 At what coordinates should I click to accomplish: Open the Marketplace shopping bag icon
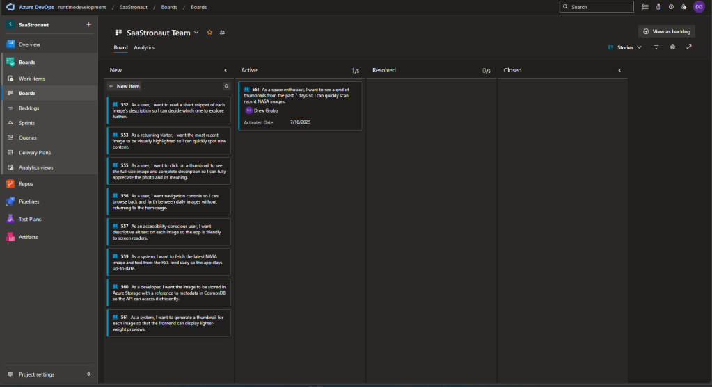click(x=658, y=7)
